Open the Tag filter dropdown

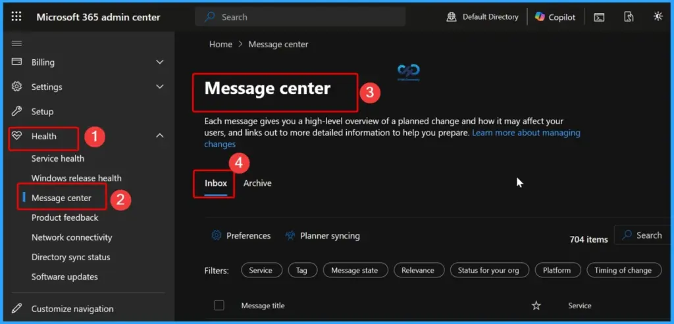click(x=301, y=270)
